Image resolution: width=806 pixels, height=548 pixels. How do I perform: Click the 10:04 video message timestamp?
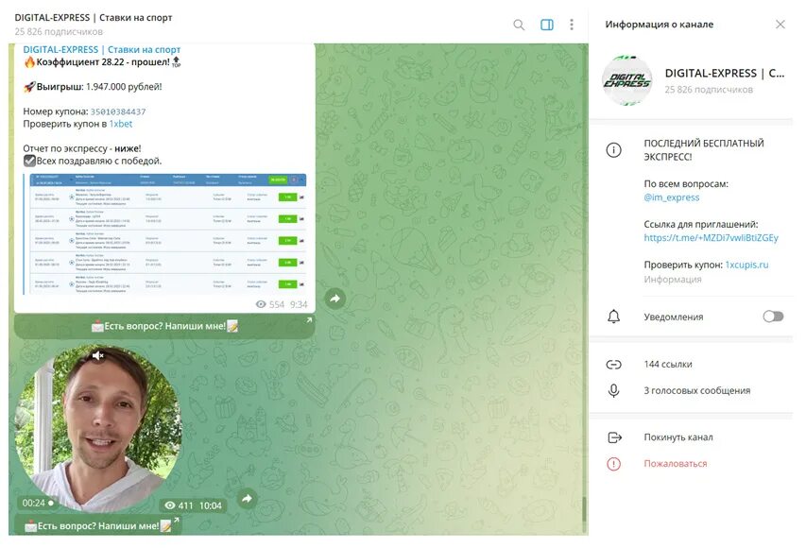click(x=210, y=505)
